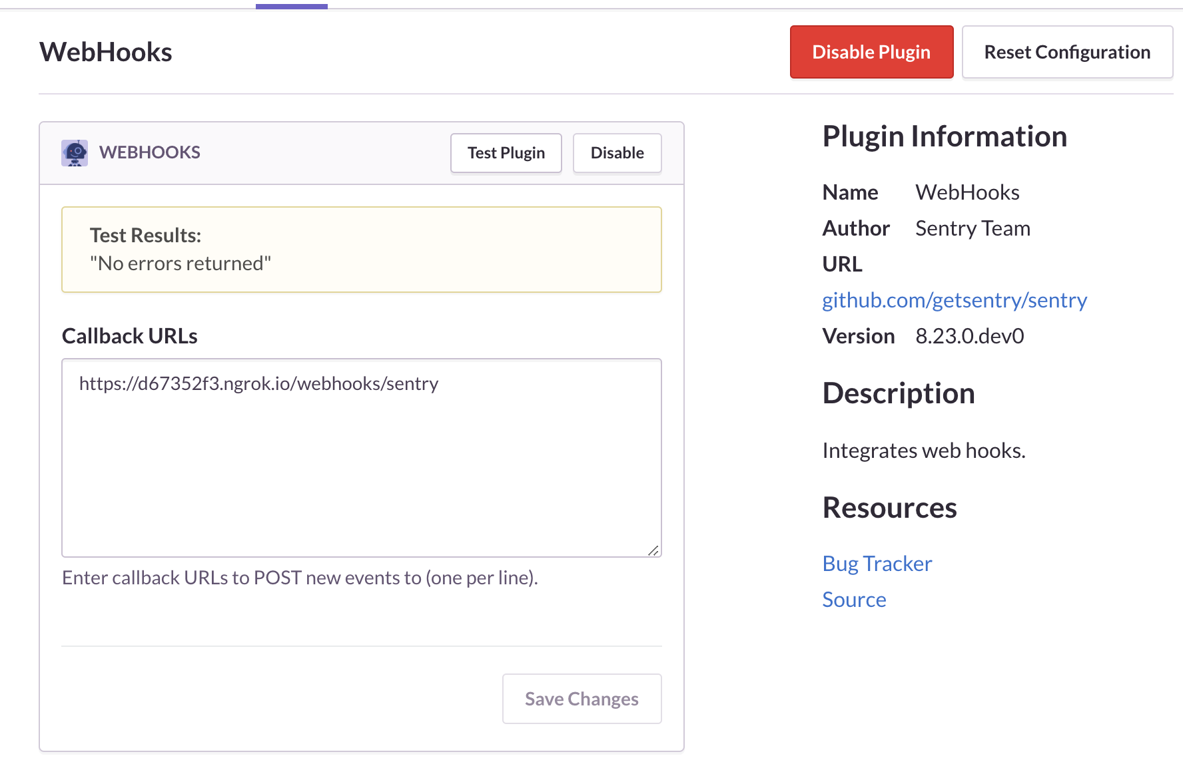
Task: Grab the textarea resize handle corner
Action: tap(653, 550)
